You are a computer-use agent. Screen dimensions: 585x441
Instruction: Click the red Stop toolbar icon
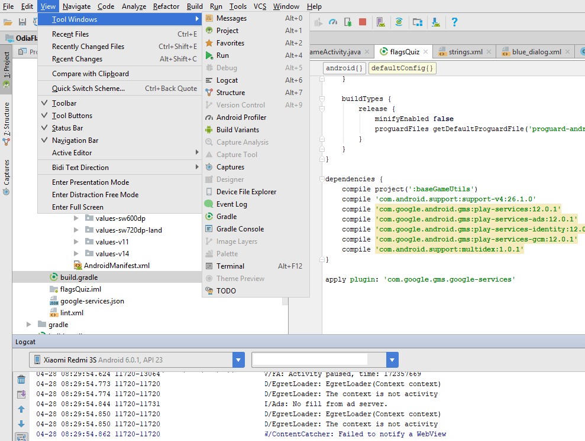pyautogui.click(x=362, y=22)
